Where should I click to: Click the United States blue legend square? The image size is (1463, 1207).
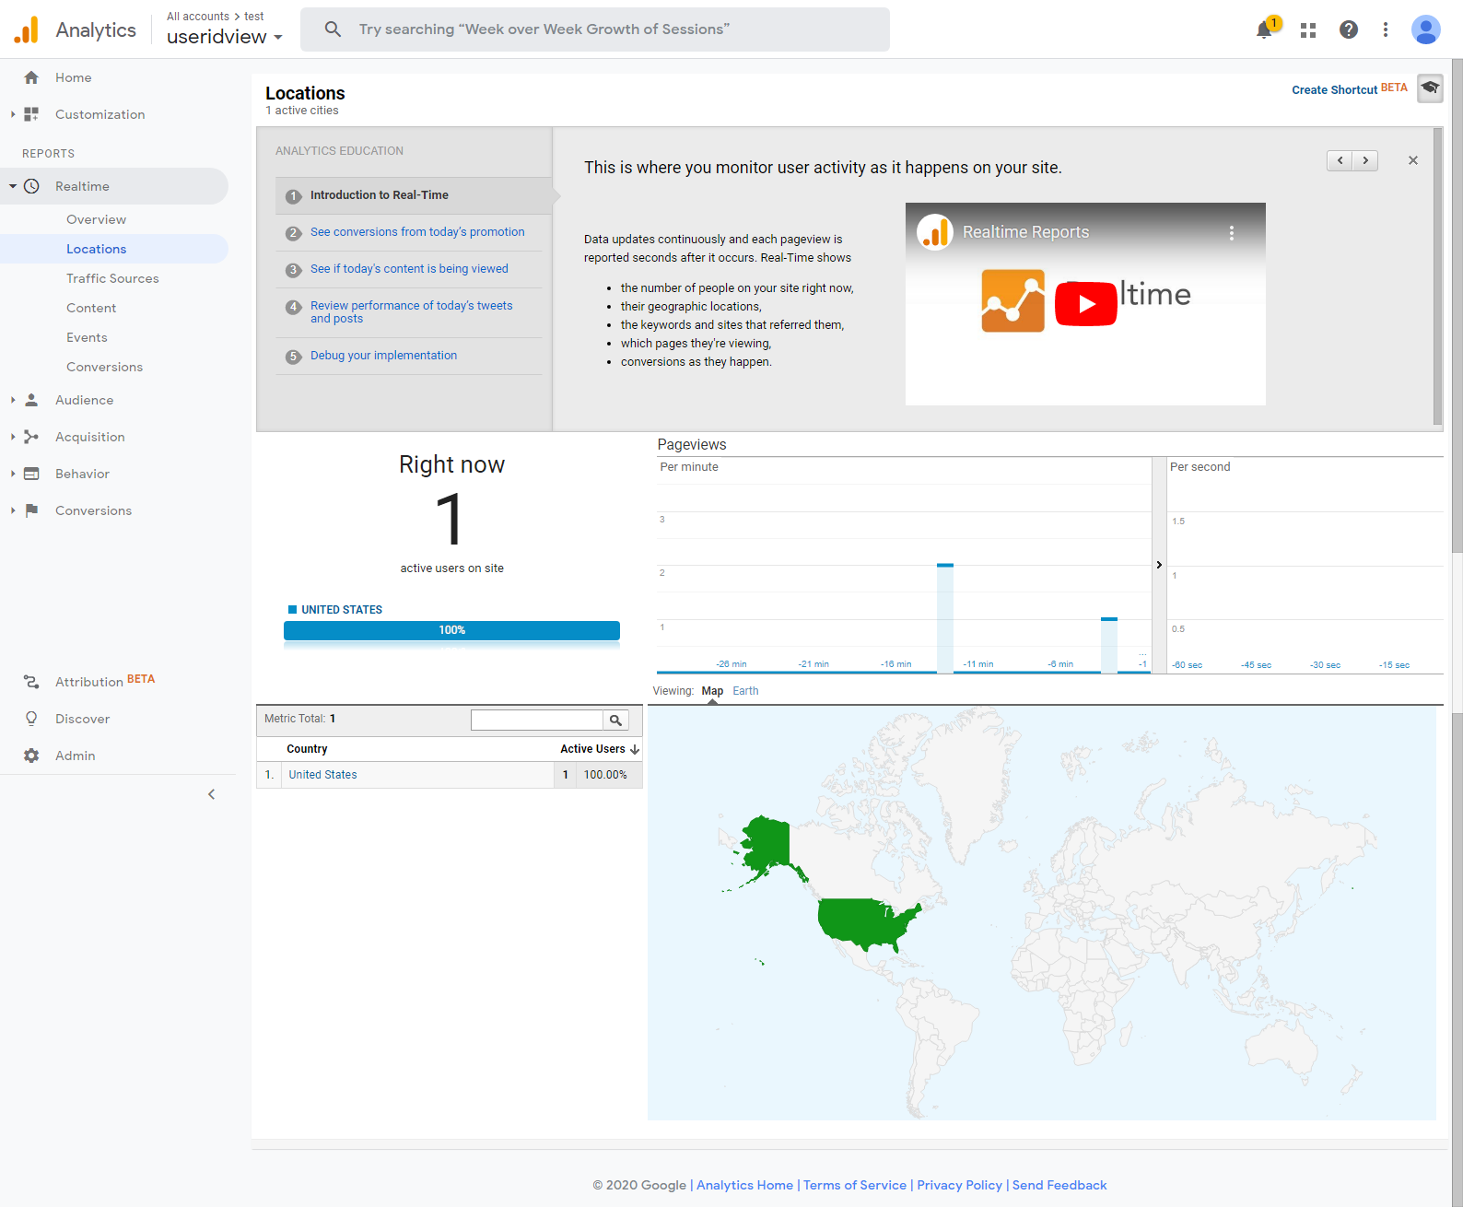pos(292,610)
